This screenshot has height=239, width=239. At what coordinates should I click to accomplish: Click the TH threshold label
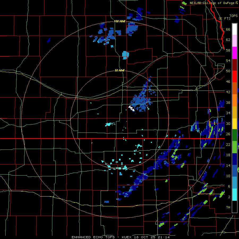228,207
